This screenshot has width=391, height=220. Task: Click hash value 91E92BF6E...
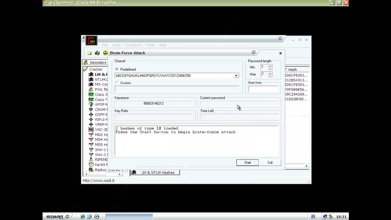pyautogui.click(x=296, y=99)
